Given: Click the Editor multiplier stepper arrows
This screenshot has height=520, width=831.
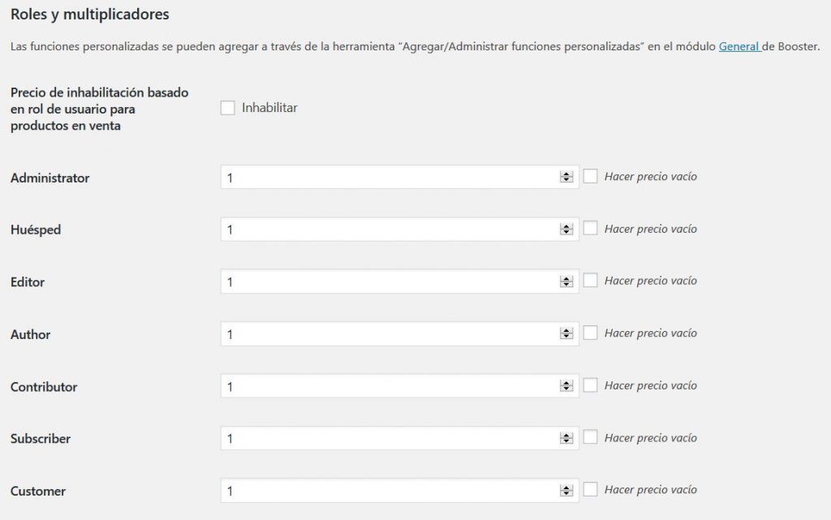Looking at the screenshot, I should [566, 281].
